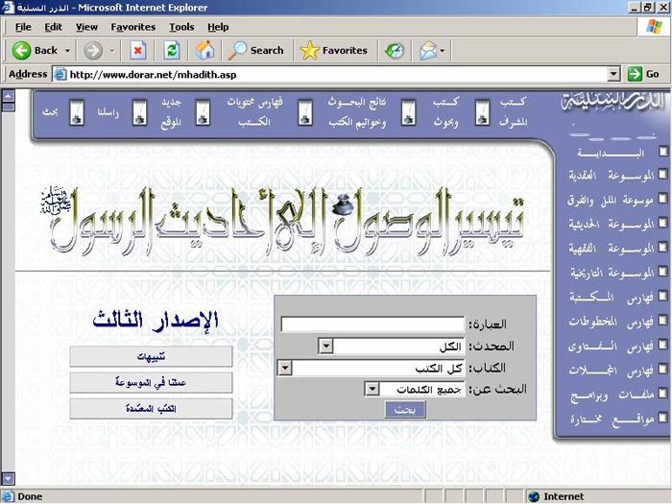Toggle the square beside الموسوعة الفقهية
The width and height of the screenshot is (672, 504).
tap(663, 249)
